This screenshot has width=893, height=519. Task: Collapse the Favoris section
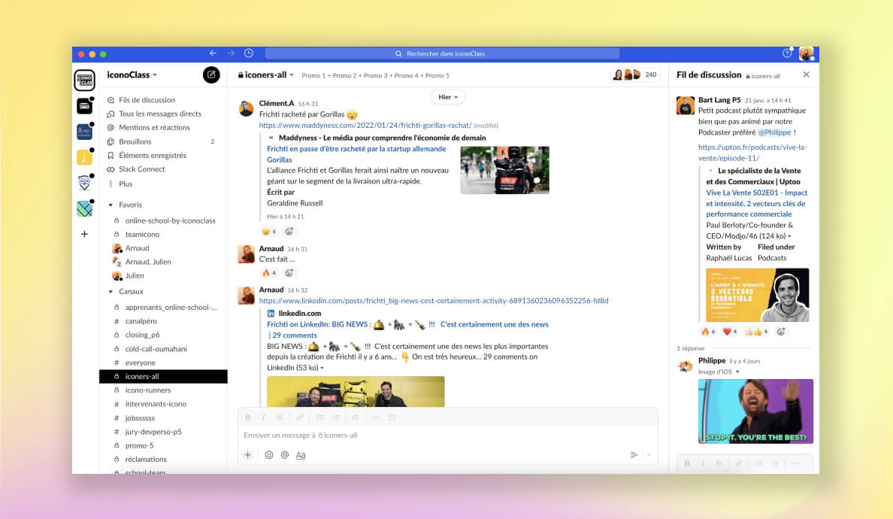[110, 205]
